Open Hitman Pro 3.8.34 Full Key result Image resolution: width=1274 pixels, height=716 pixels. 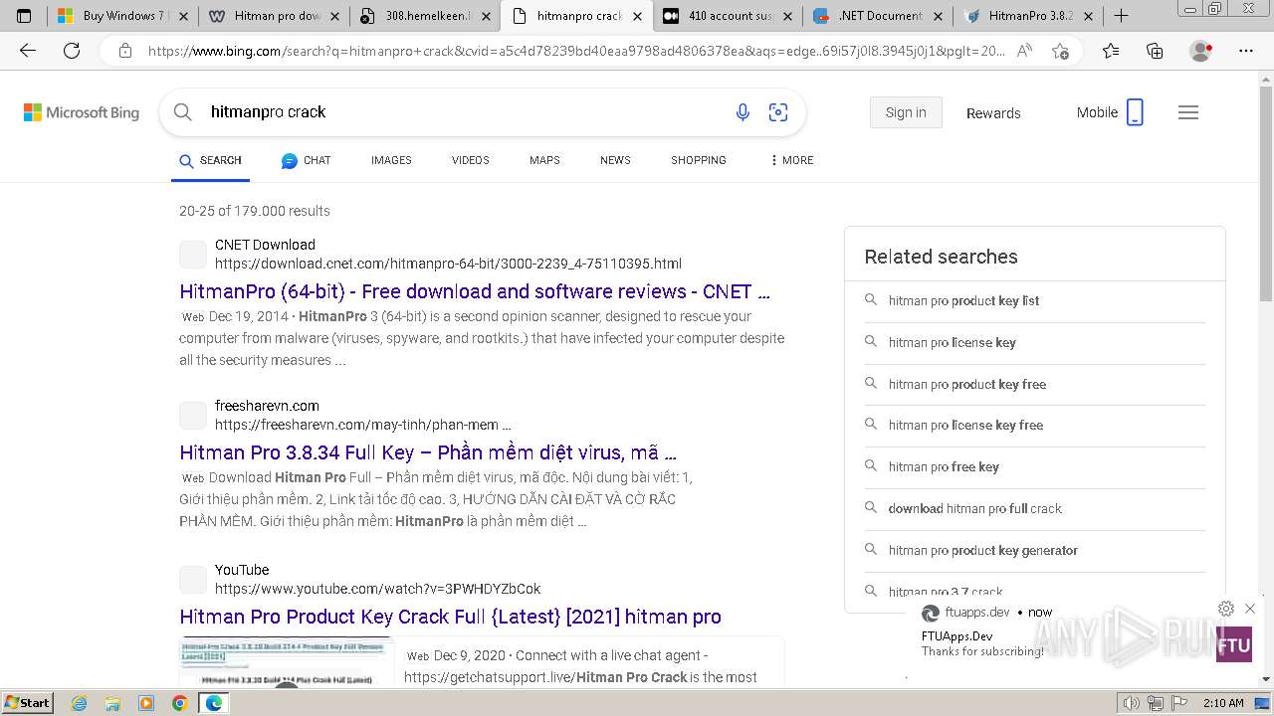pos(428,452)
